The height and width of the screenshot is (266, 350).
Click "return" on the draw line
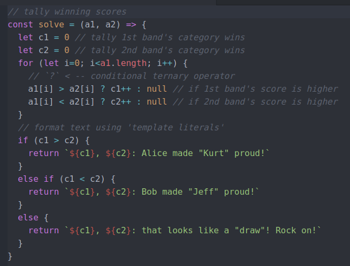(x=44, y=230)
